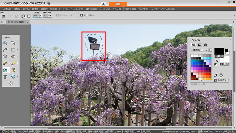
Task: Enable rectangle selection mode in options bar
Action: pos(29,15)
